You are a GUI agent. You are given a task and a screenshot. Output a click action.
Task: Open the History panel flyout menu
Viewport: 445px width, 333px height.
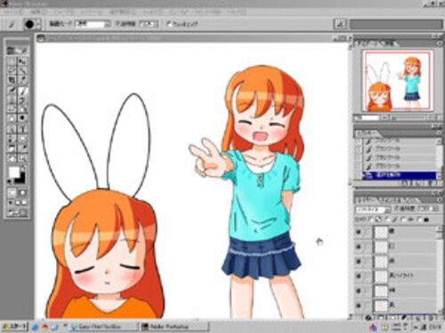[439, 133]
